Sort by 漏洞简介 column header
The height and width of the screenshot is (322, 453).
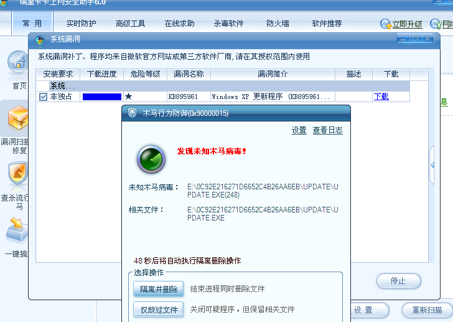click(273, 74)
